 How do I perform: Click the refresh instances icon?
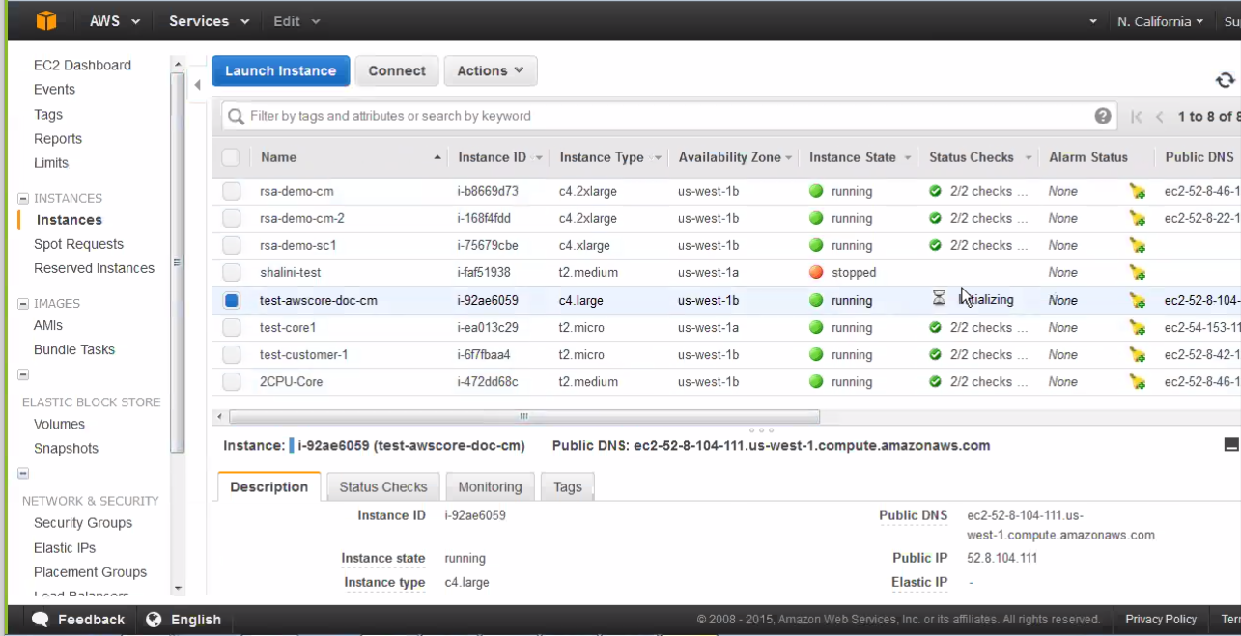coord(1225,80)
